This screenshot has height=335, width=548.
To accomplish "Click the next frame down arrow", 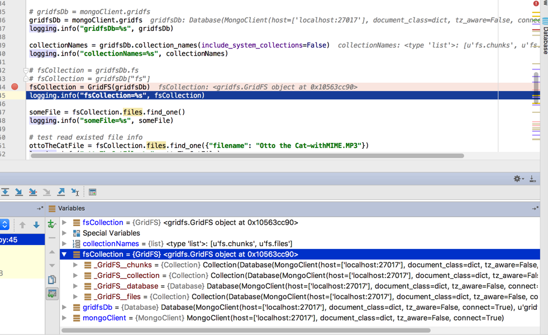I will tap(36, 225).
